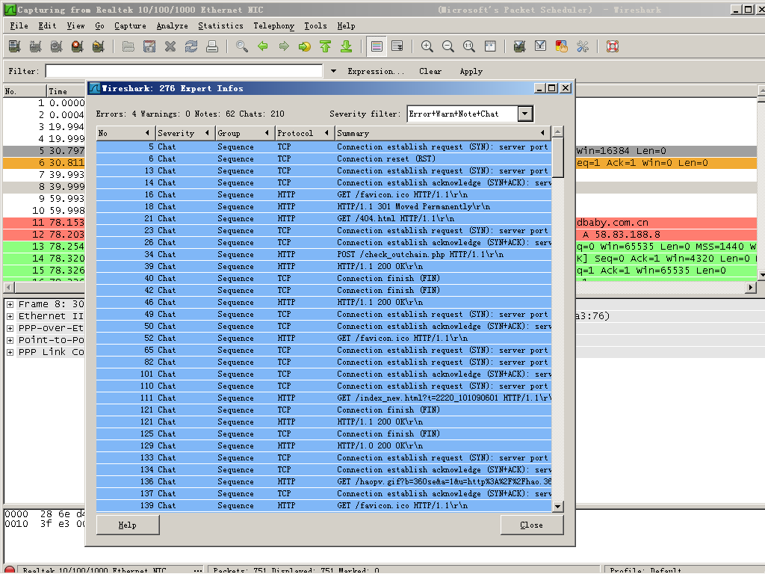The height and width of the screenshot is (574, 765).
Task: Go back in packet history arrow
Action: coord(263,46)
